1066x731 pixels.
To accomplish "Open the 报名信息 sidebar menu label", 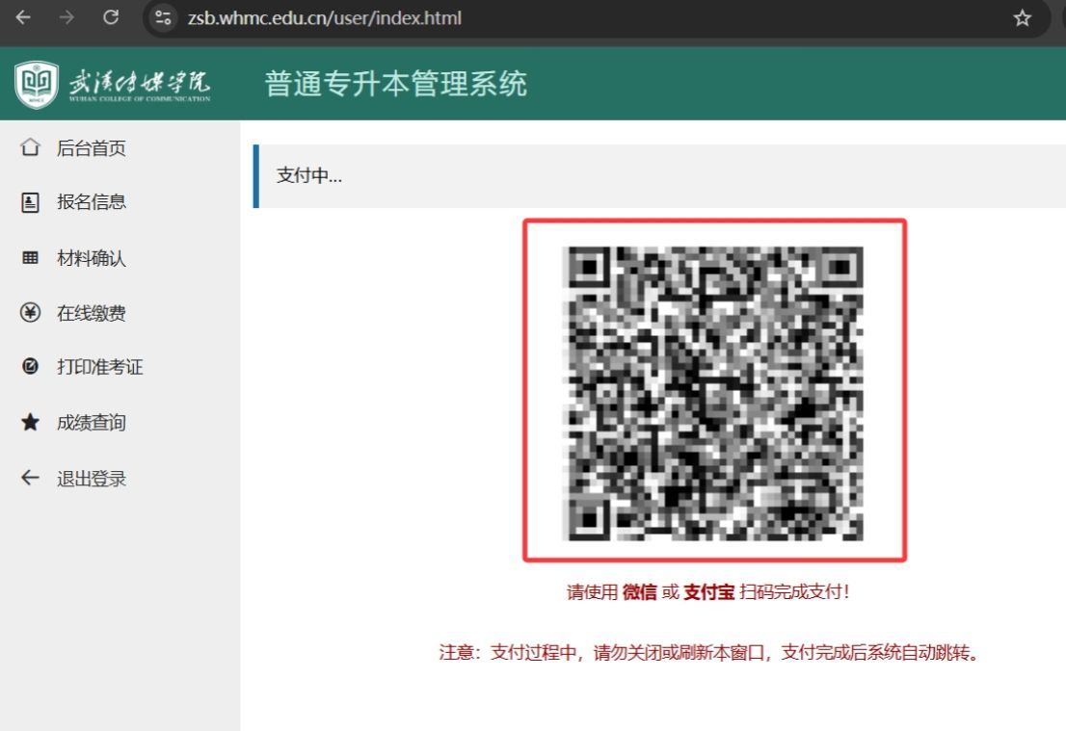I will pyautogui.click(x=92, y=202).
